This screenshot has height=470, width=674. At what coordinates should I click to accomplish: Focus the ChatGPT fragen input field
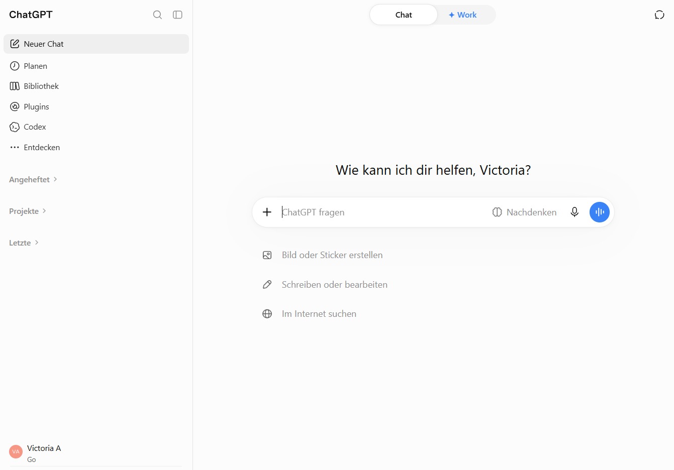(x=382, y=212)
